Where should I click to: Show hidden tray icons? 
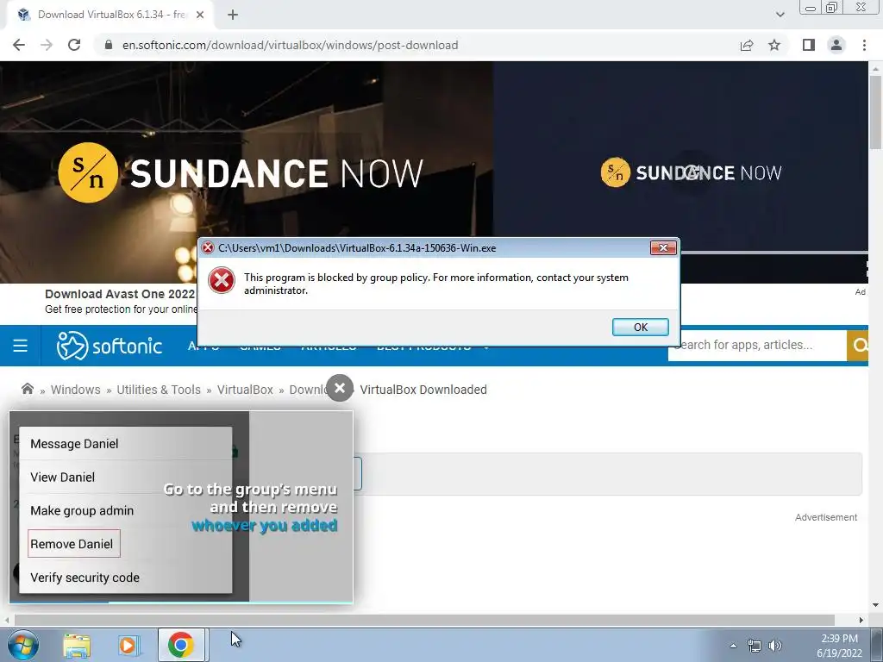point(733,646)
